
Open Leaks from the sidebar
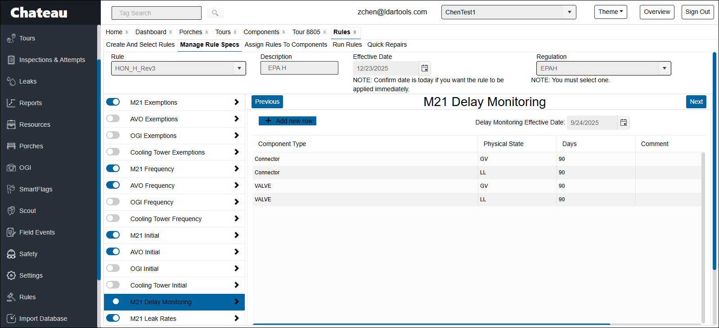[28, 81]
